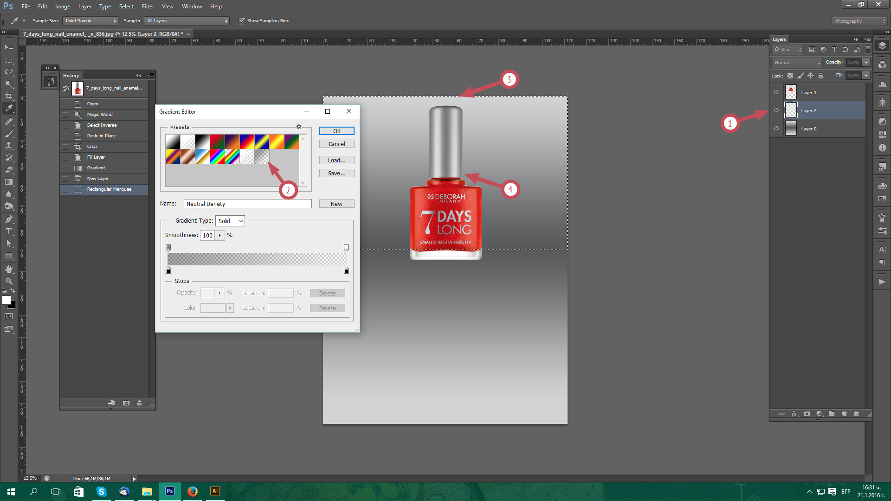Select the Eraser tool

click(9, 170)
